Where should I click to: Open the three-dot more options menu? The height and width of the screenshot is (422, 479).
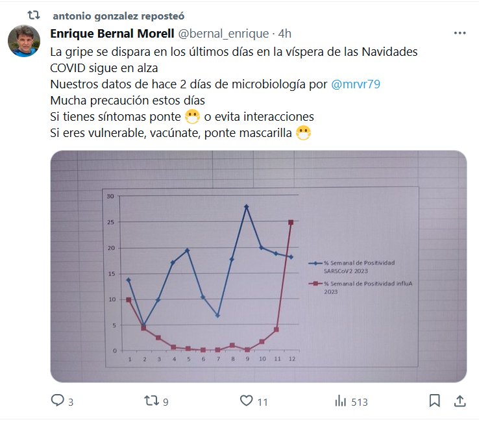pos(460,33)
